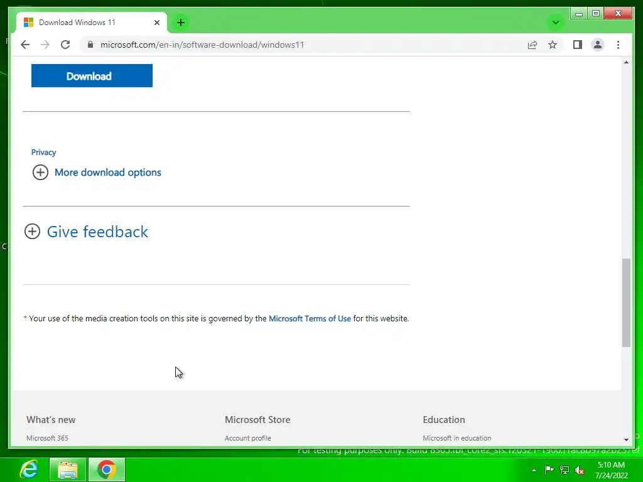The width and height of the screenshot is (643, 482).
Task: Open File Explorer from the taskbar
Action: click(68, 469)
